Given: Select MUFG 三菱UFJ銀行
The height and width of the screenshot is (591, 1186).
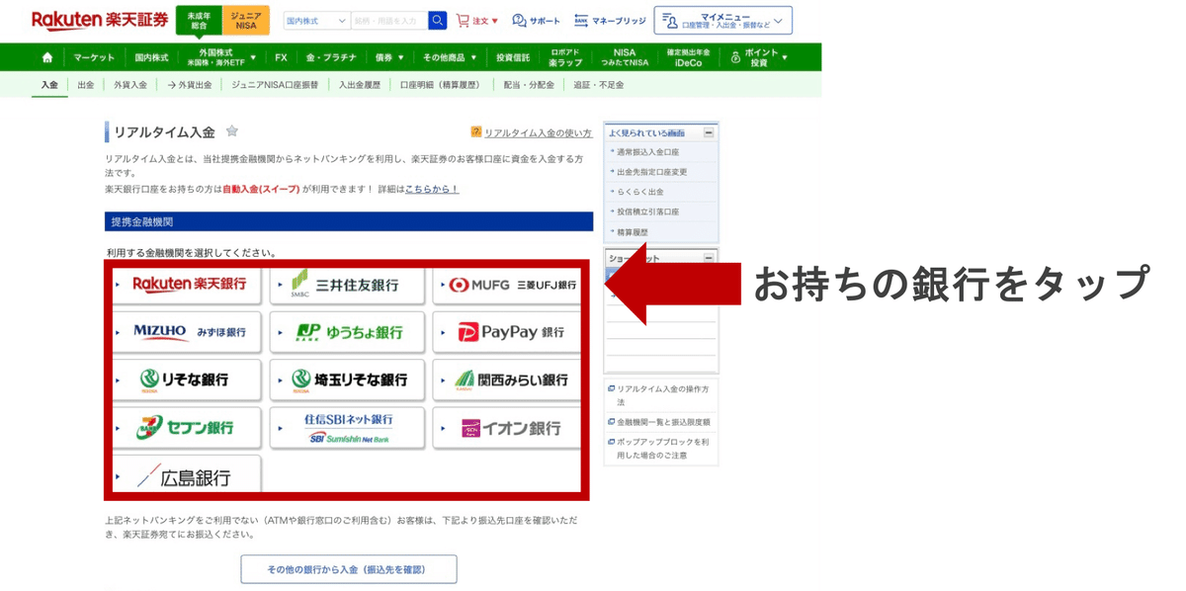Looking at the screenshot, I should pyautogui.click(x=507, y=284).
